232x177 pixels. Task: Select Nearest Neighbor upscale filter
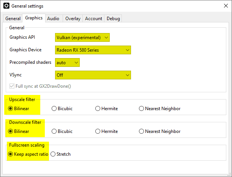(x=142, y=109)
